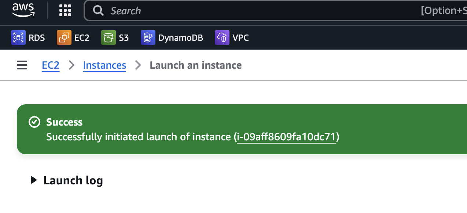The height and width of the screenshot is (213, 467).
Task: Click the Success banner title
Action: click(64, 122)
